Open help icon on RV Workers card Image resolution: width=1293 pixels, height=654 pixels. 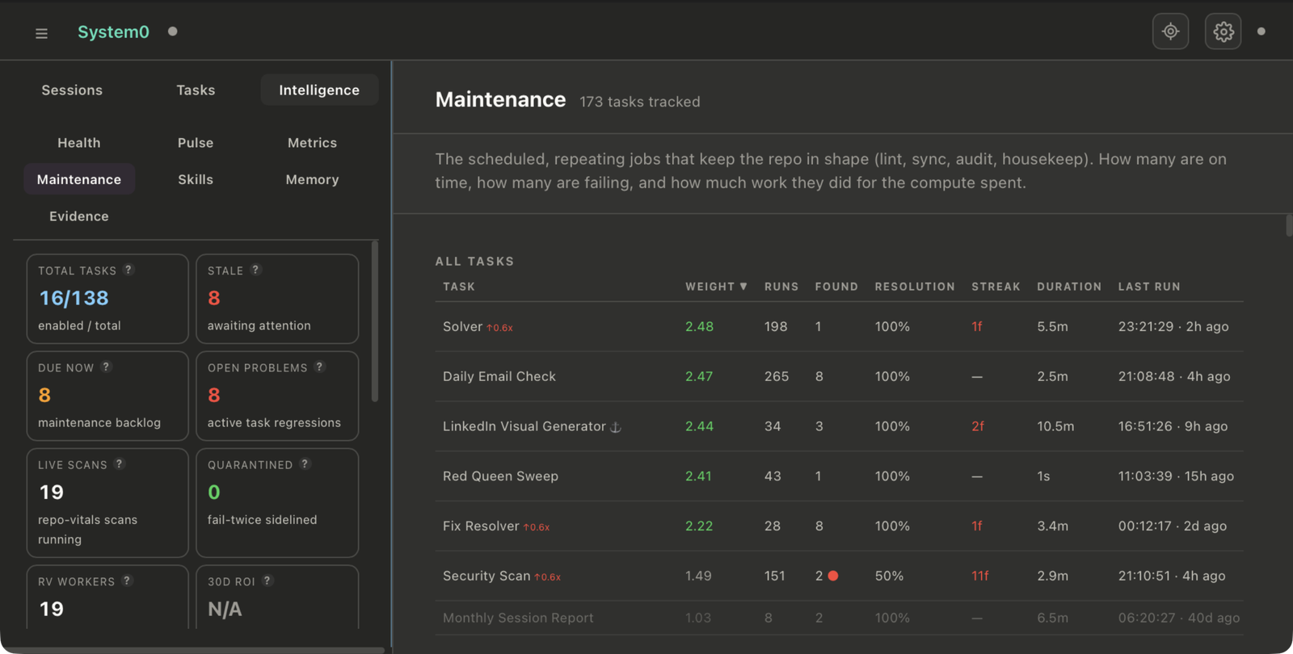pyautogui.click(x=127, y=581)
